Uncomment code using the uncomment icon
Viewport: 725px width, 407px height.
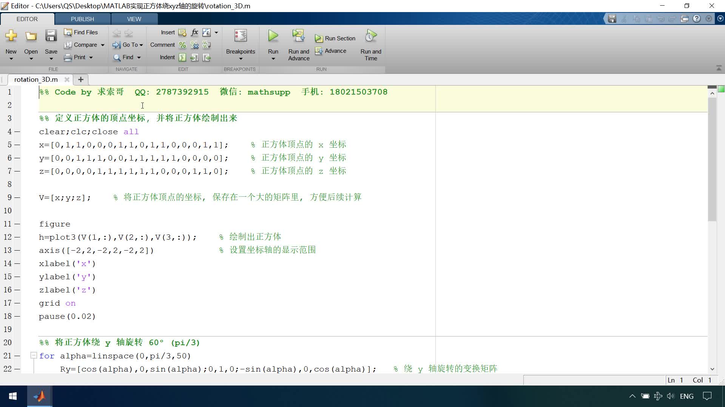pos(194,45)
